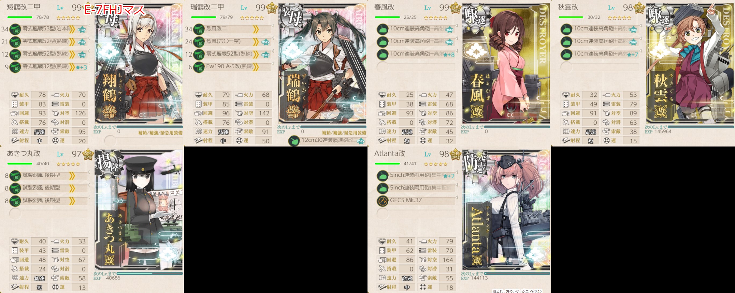Click the first 試製烈風 後期型 plane icon
This screenshot has width=735, height=293.
pyautogui.click(x=15, y=176)
